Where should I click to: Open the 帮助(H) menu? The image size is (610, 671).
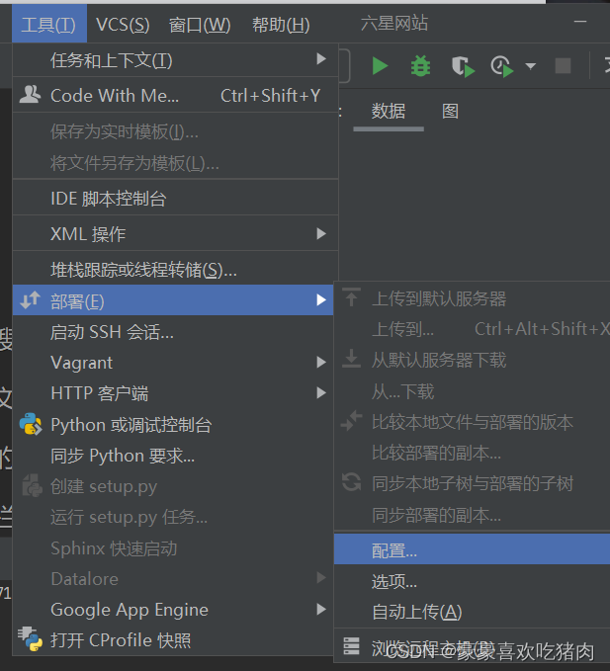pyautogui.click(x=281, y=25)
